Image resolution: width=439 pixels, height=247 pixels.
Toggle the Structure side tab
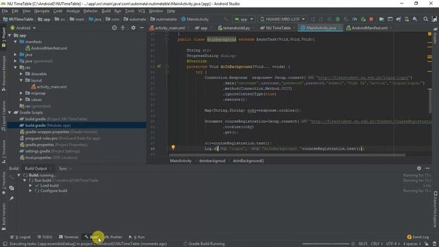point(3,152)
